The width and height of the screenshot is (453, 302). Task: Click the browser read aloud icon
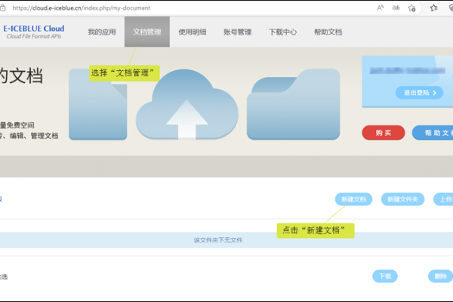point(381,8)
